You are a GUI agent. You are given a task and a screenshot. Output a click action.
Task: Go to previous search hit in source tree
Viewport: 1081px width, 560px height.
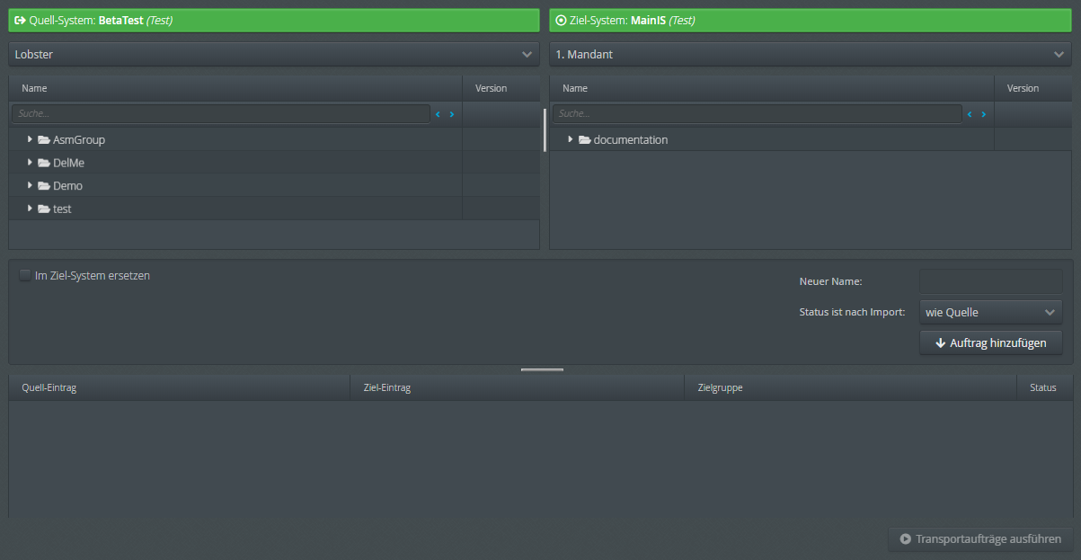coord(439,114)
